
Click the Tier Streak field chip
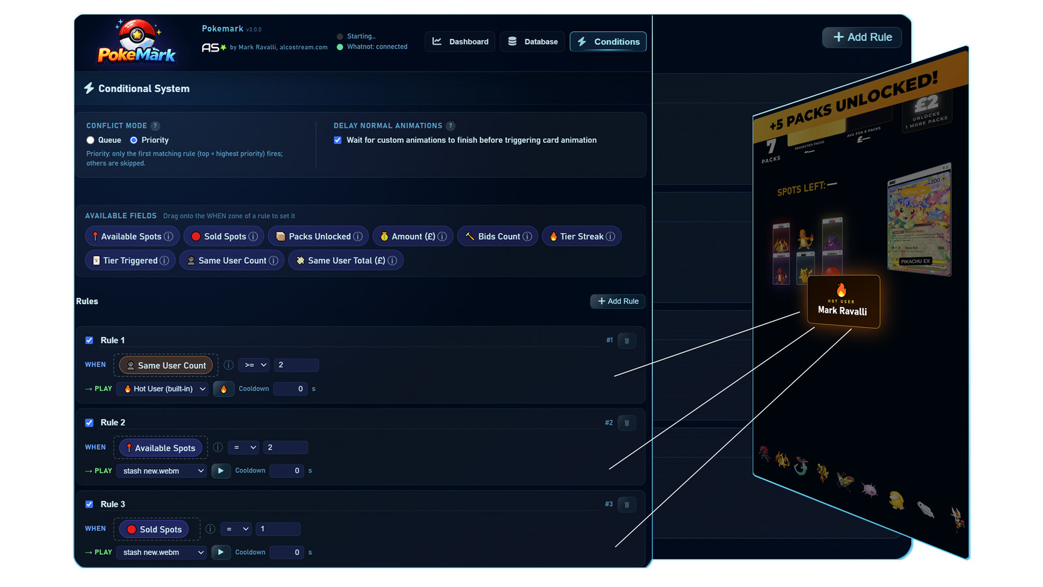coord(581,236)
